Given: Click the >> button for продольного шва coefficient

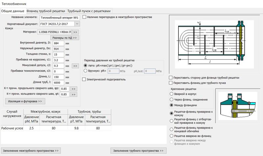Looking at the screenshot, I should pyautogui.click(x=73, y=89).
